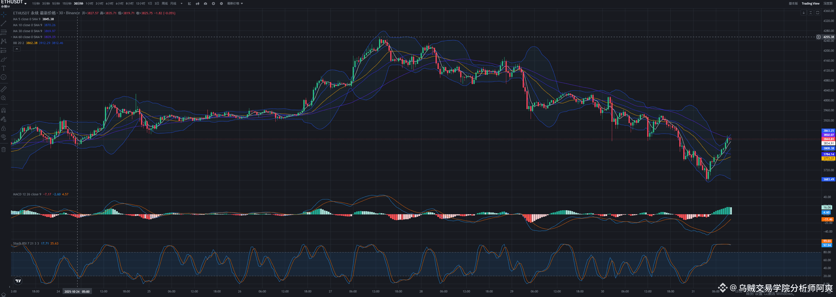Open the indicators menu icon in top toolbar

coord(189,4)
